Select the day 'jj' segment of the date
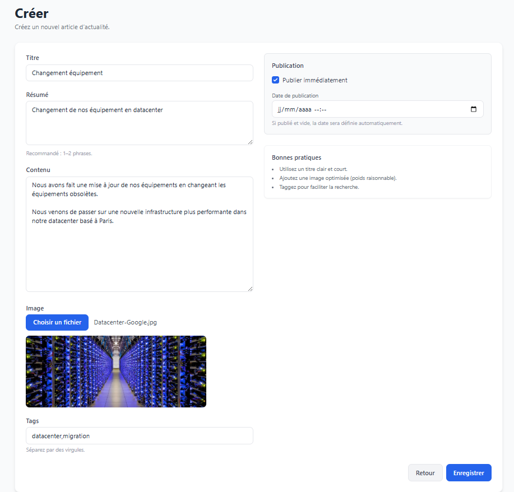 [x=280, y=109]
